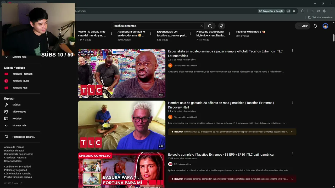The height and width of the screenshot is (188, 335).
Task: Open 'Nunca ha usado papel higiénico' video title
Action: [211, 33]
